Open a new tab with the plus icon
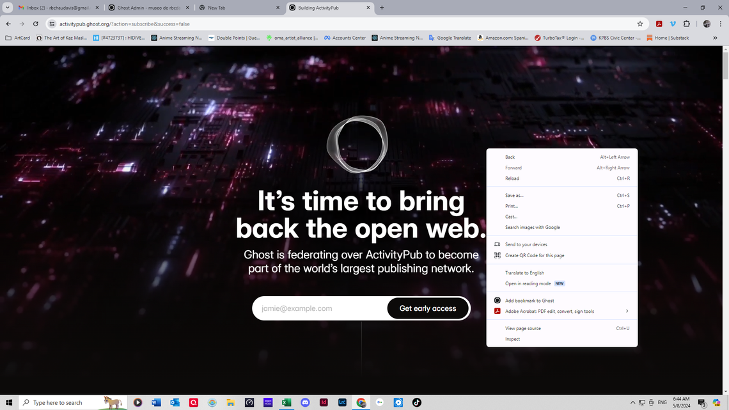The height and width of the screenshot is (410, 729). tap(382, 8)
